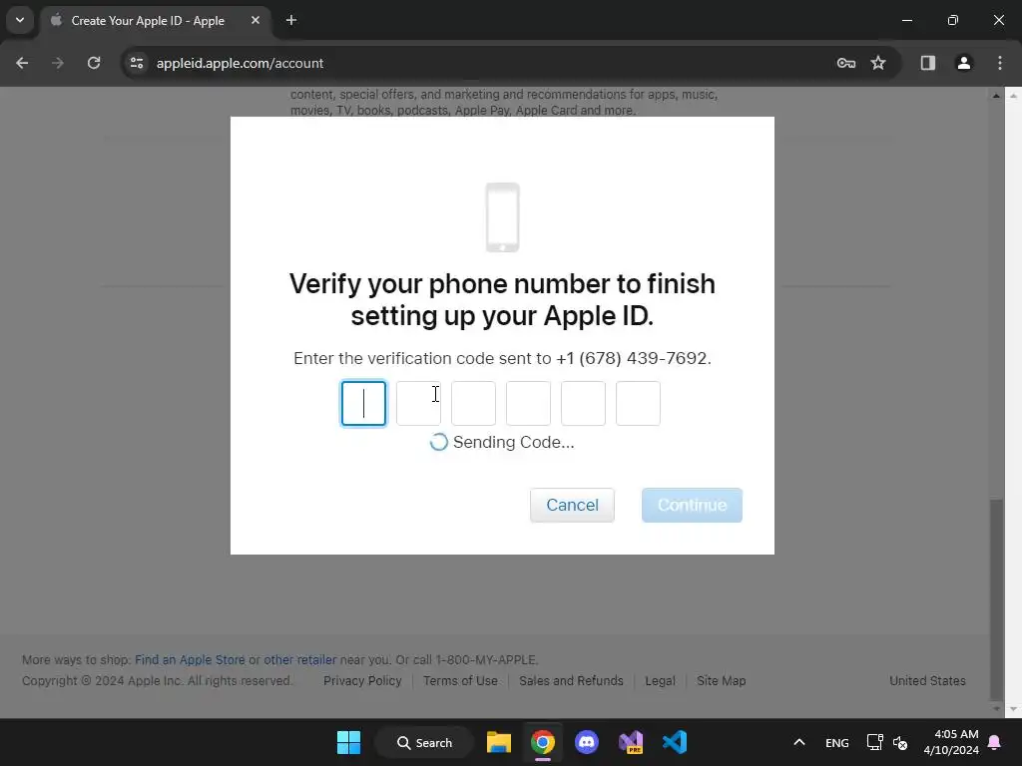Click the Cancel button in the dialog
1022x766 pixels.
click(572, 505)
